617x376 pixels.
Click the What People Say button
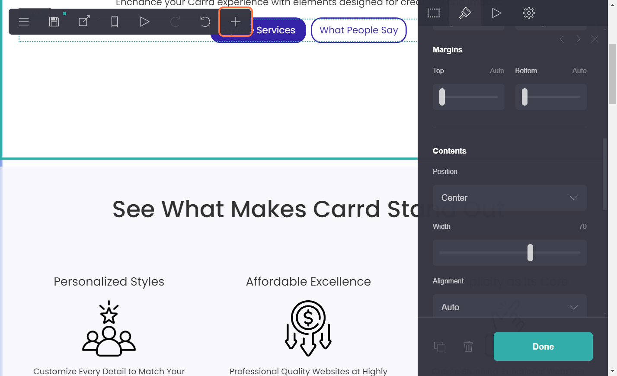(x=359, y=30)
